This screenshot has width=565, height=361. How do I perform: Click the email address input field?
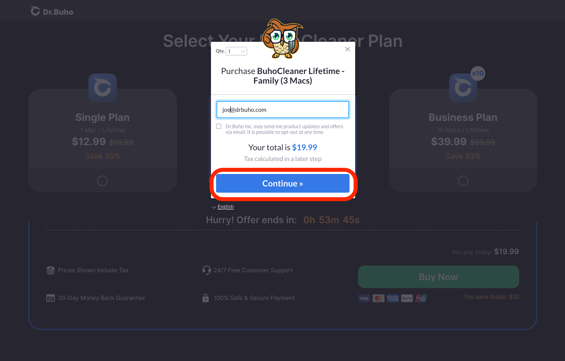(283, 110)
